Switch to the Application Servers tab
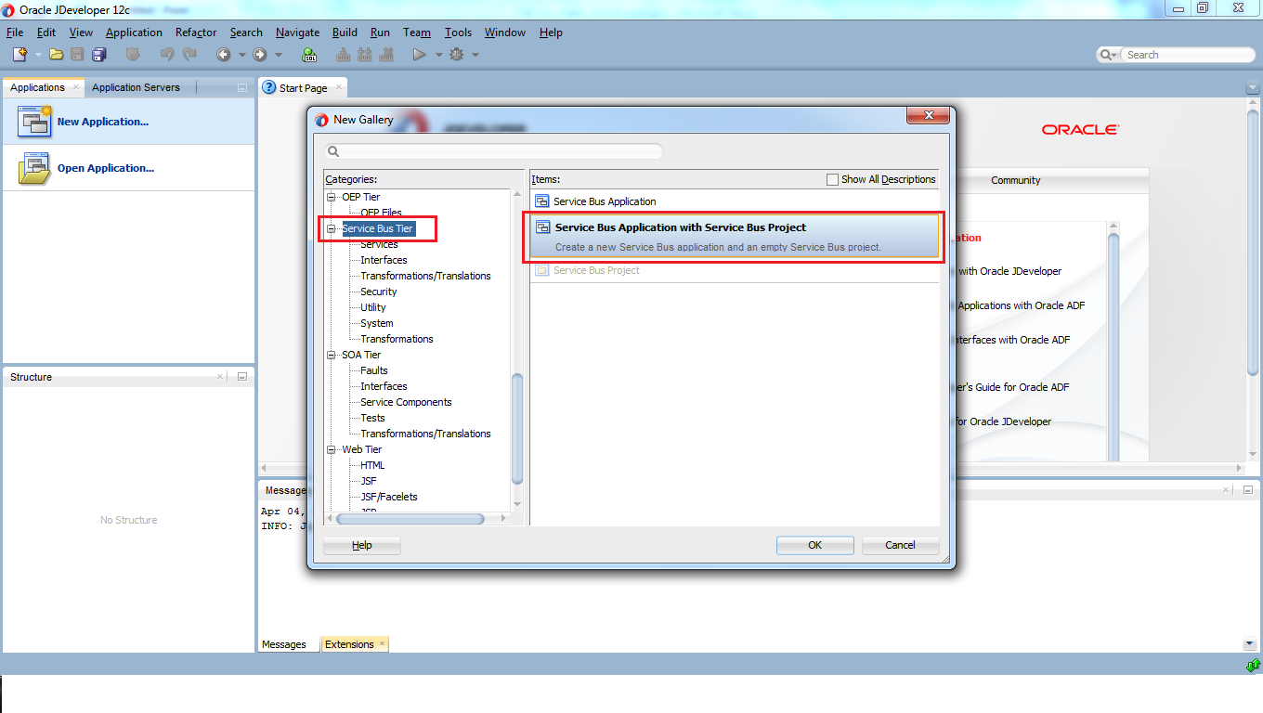Screen dimensions: 1263x713 pyautogui.click(x=136, y=87)
